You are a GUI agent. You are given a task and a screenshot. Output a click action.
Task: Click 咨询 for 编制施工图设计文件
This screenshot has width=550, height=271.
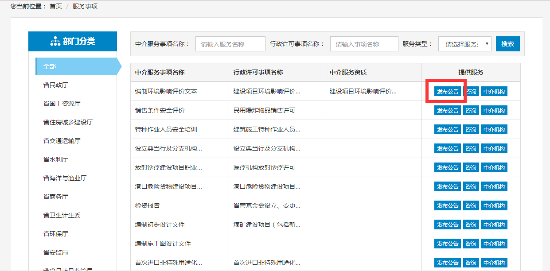[x=471, y=244]
